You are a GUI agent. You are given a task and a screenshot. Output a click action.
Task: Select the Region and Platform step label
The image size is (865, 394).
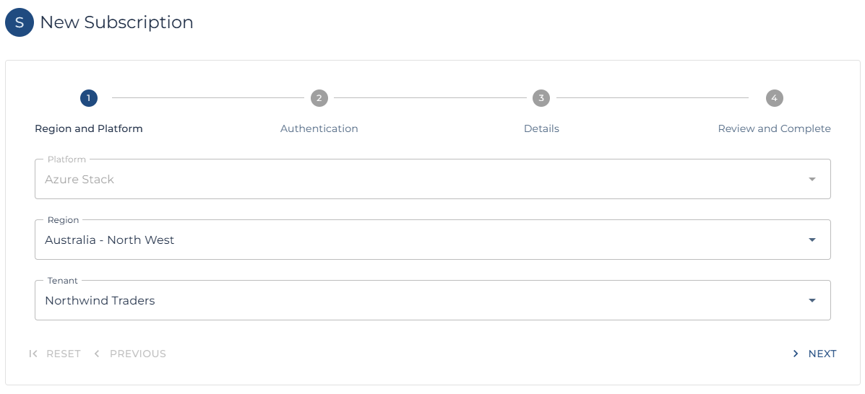point(89,128)
